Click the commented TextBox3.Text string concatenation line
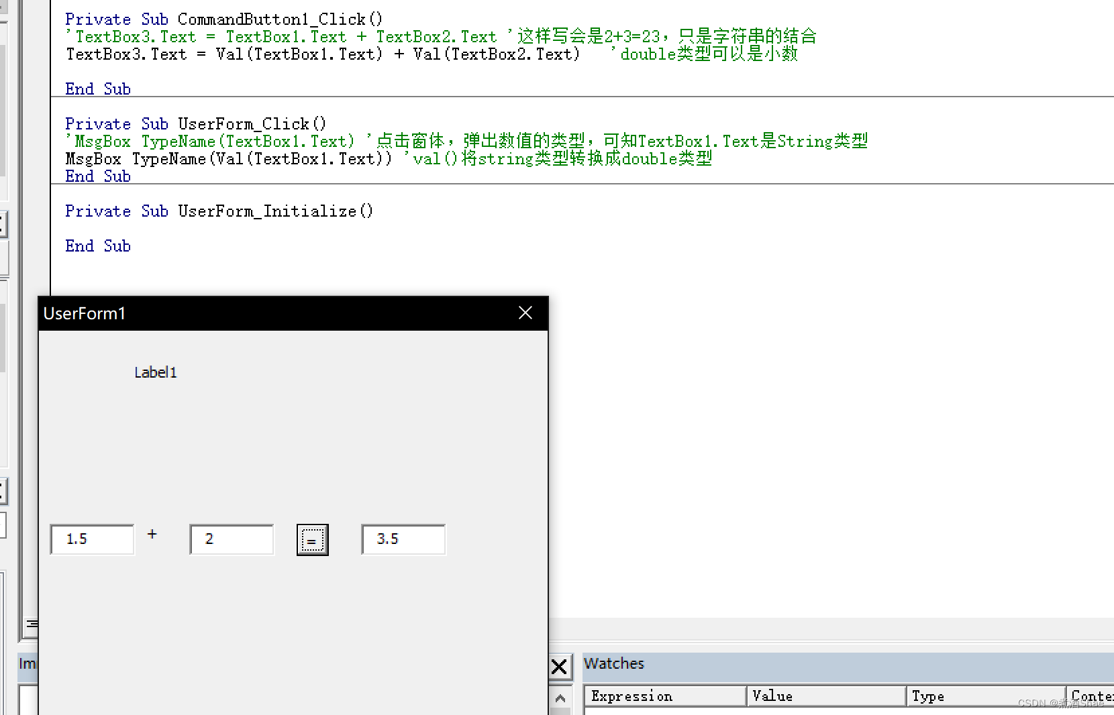The width and height of the screenshot is (1114, 715). (x=441, y=37)
